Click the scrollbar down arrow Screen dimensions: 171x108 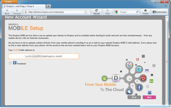167,104
